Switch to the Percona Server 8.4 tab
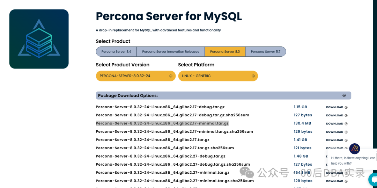The image size is (377, 188). click(116, 52)
